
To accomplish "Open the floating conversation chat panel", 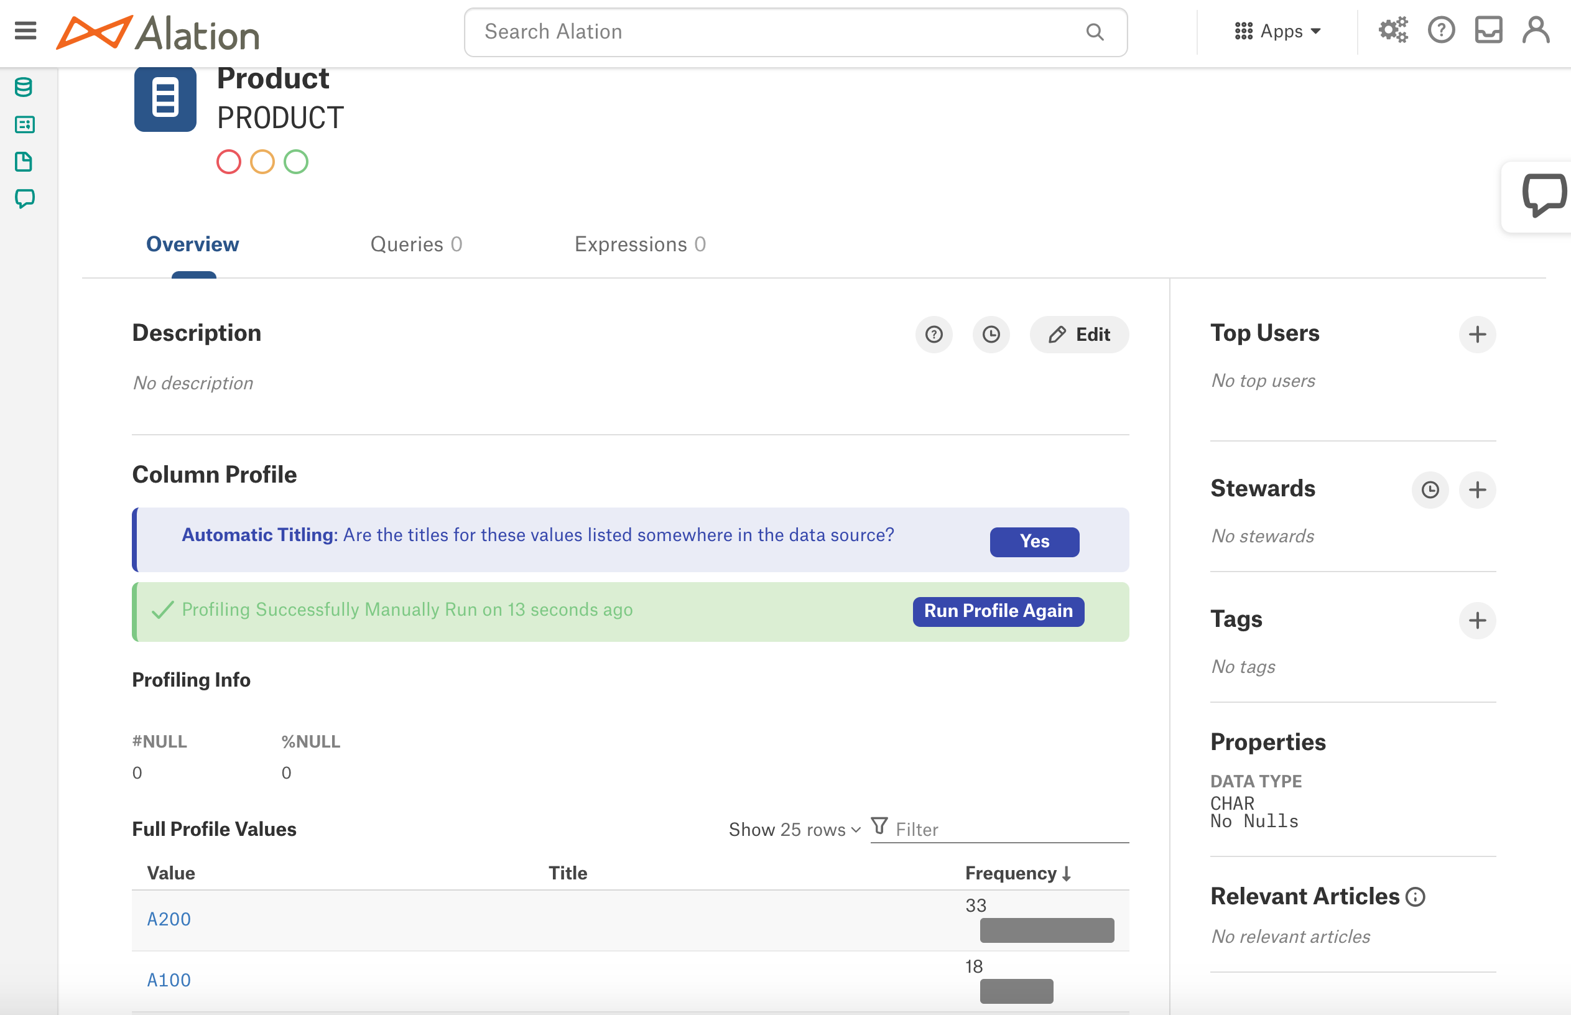I will click(1543, 195).
